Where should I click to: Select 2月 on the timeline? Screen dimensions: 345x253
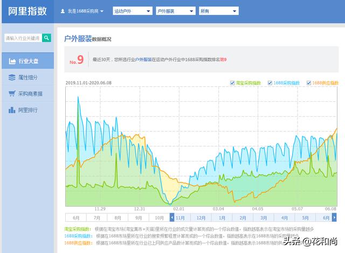[243, 217]
